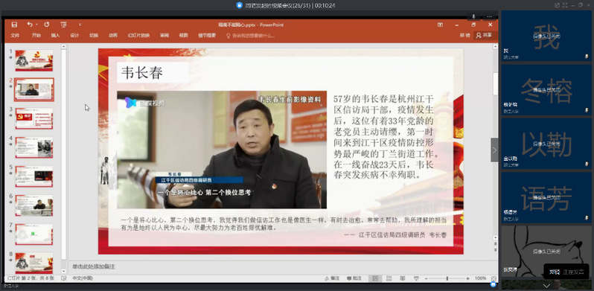Switch to Slide Sorter view icon
The width and height of the screenshot is (594, 291).
(389, 278)
